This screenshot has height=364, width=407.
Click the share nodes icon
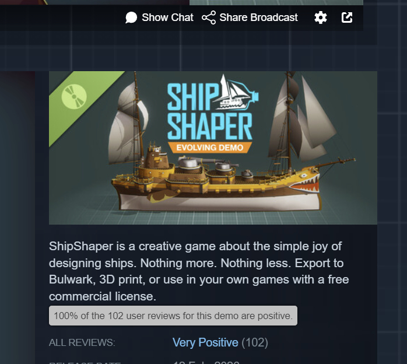tap(209, 17)
